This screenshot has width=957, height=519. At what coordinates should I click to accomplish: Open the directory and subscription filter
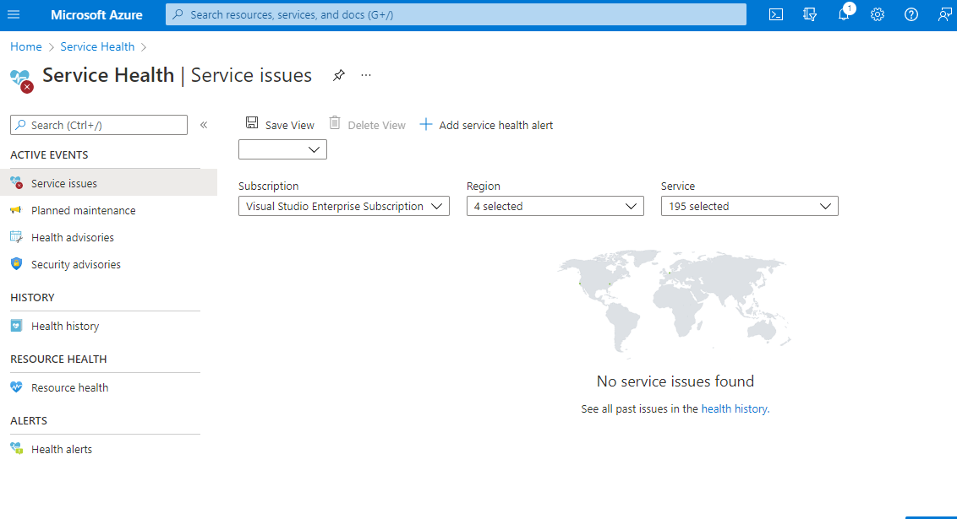[x=809, y=14]
